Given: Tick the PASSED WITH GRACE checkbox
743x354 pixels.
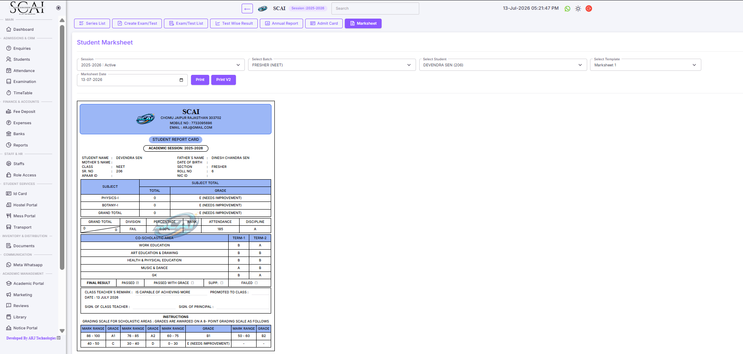Looking at the screenshot, I should click(193, 283).
